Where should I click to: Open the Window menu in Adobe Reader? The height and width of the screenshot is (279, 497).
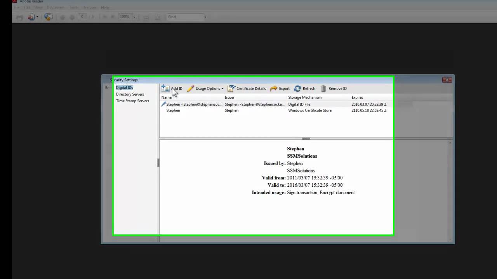click(90, 7)
